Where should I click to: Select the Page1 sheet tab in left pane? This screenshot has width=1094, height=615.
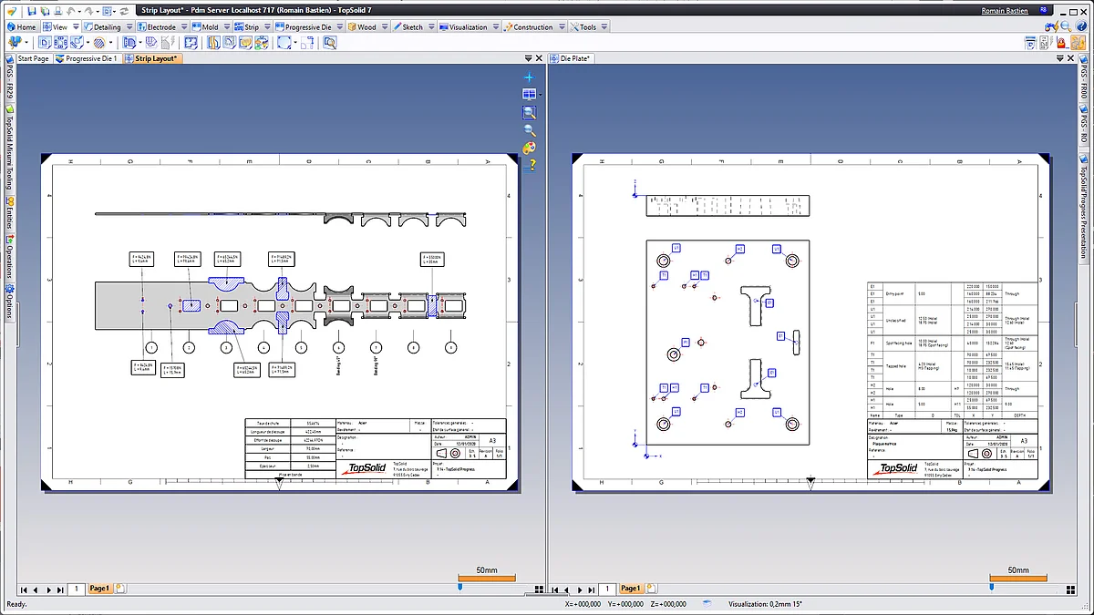coord(99,589)
